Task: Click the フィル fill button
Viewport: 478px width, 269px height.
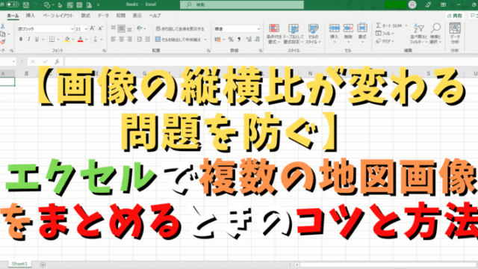Action: 385,33
